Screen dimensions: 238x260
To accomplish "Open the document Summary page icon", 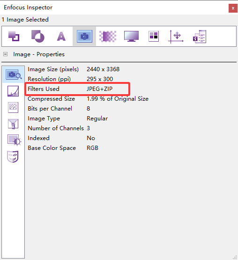I will point(200,37).
